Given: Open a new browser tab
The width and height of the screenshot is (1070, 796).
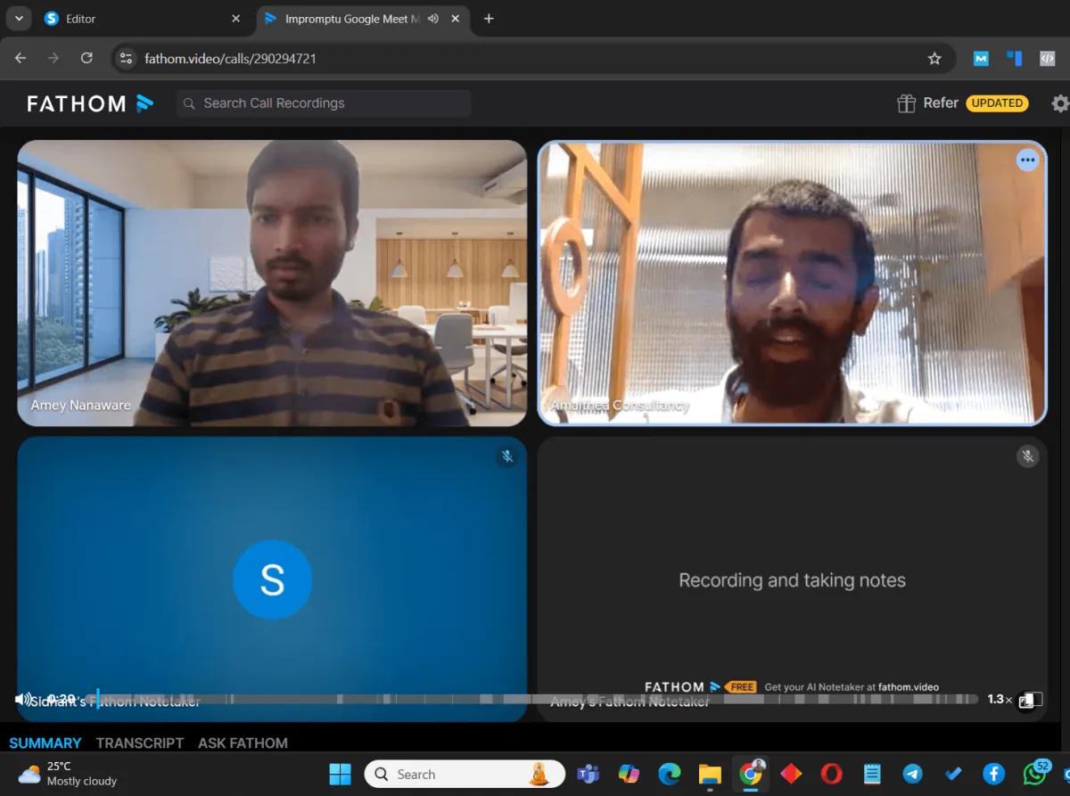Looking at the screenshot, I should tap(489, 19).
